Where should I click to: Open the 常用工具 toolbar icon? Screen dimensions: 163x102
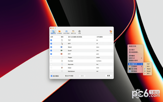click(x=73, y=32)
